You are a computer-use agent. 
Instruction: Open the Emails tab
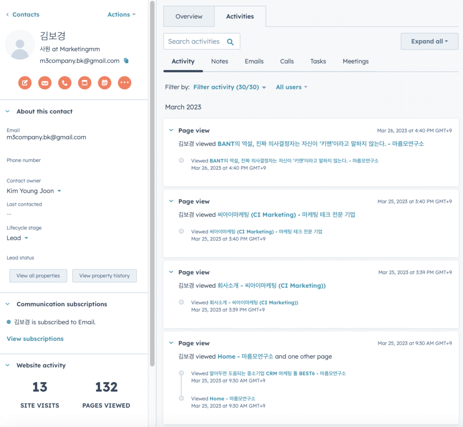tap(254, 62)
